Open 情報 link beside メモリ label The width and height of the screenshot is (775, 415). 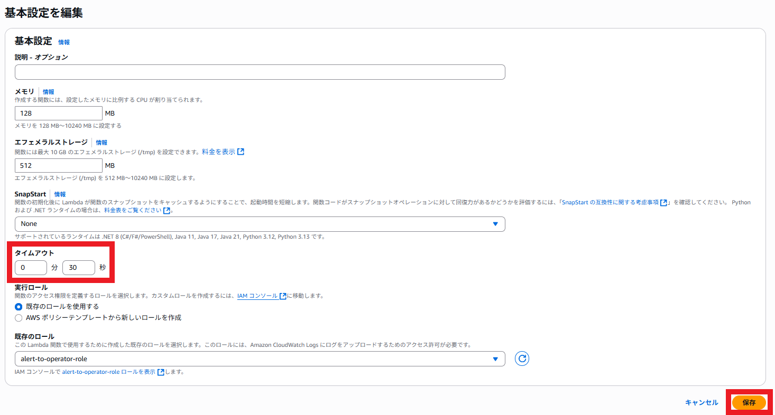tap(48, 92)
